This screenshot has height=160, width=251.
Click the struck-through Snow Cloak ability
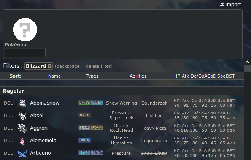coord(154,153)
